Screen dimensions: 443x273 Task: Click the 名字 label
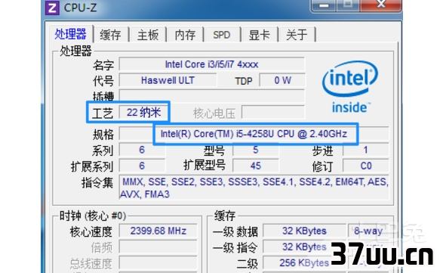[x=103, y=65]
